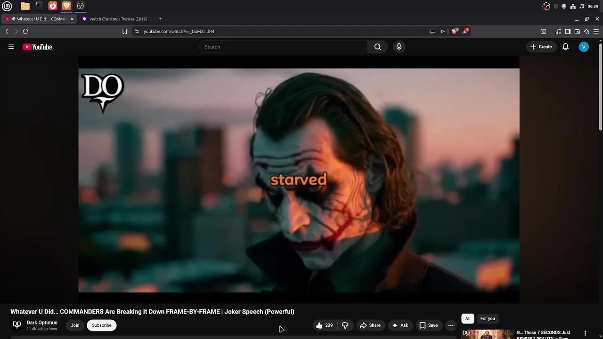Open the browser media control music icon

click(558, 32)
